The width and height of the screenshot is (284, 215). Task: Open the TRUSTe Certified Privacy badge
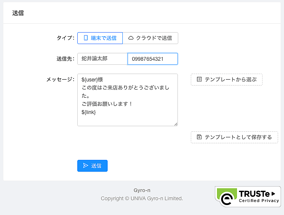(248, 196)
